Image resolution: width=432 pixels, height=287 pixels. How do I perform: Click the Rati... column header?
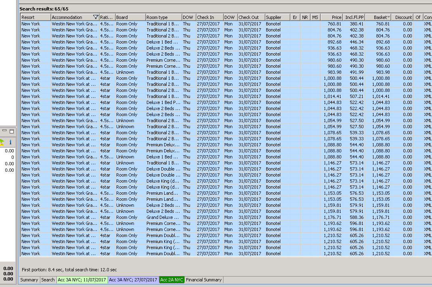(107, 17)
